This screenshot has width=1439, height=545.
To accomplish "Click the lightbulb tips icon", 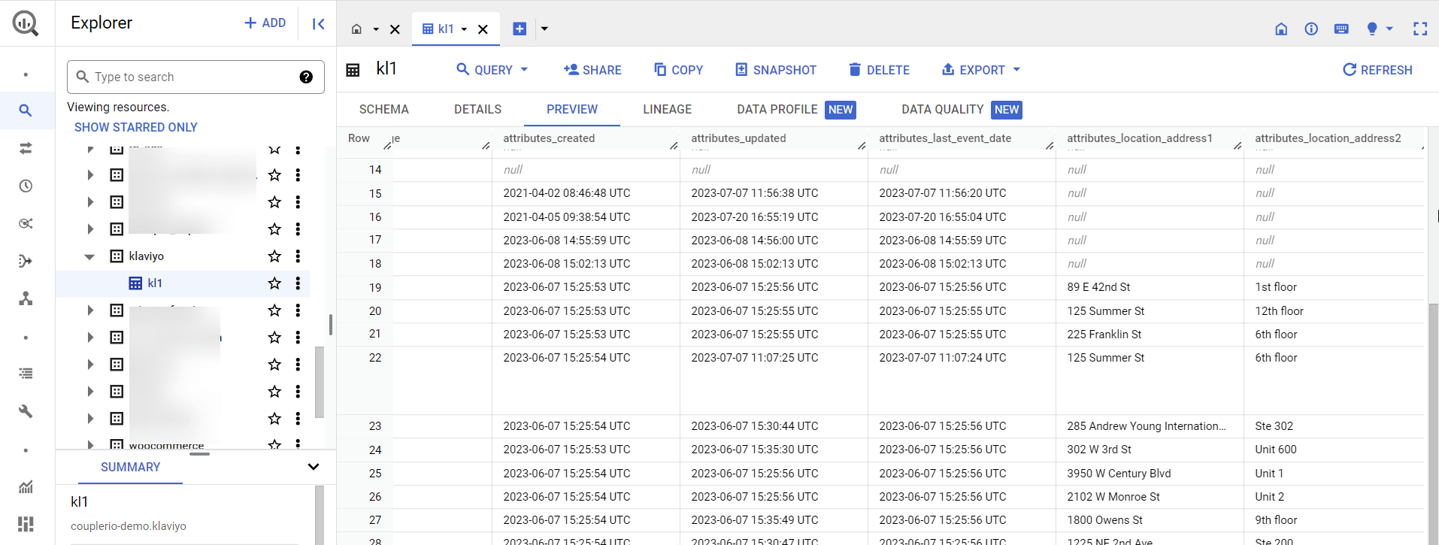I will (x=1372, y=29).
